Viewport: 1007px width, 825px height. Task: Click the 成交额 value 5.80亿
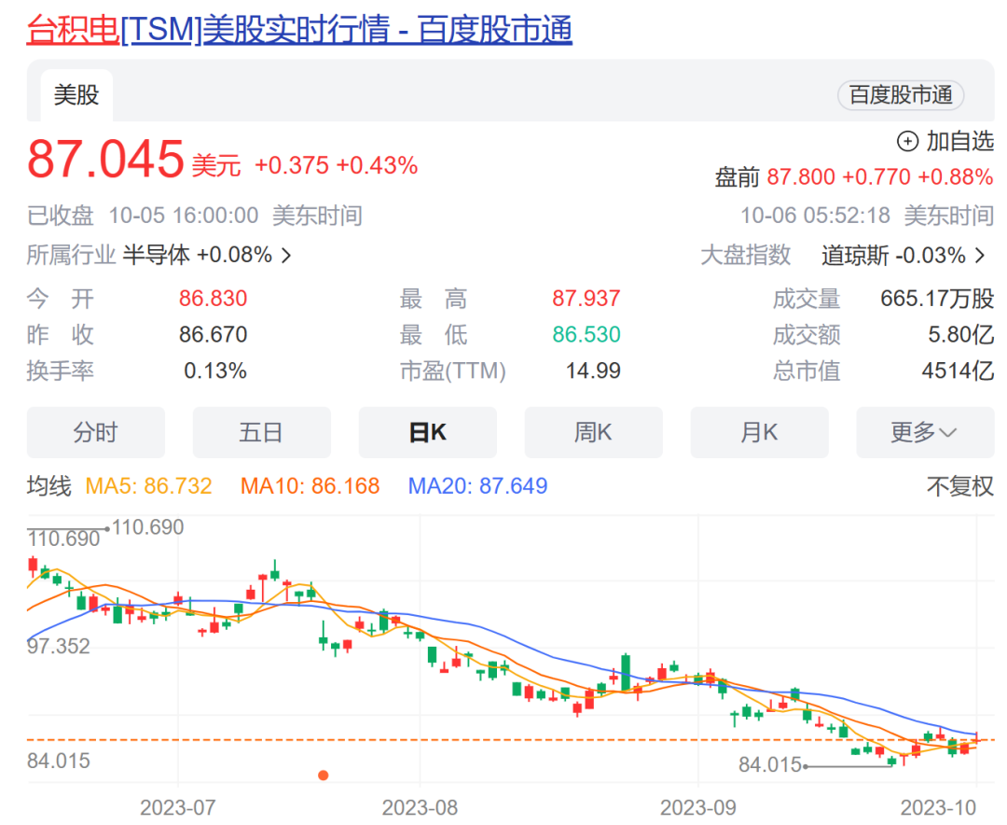tap(960, 334)
